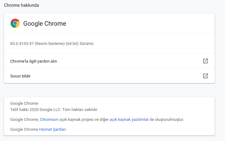Screen dimensions: 225x141
Task: Click "Google Chrome" above the copyright line
Action: [24, 104]
